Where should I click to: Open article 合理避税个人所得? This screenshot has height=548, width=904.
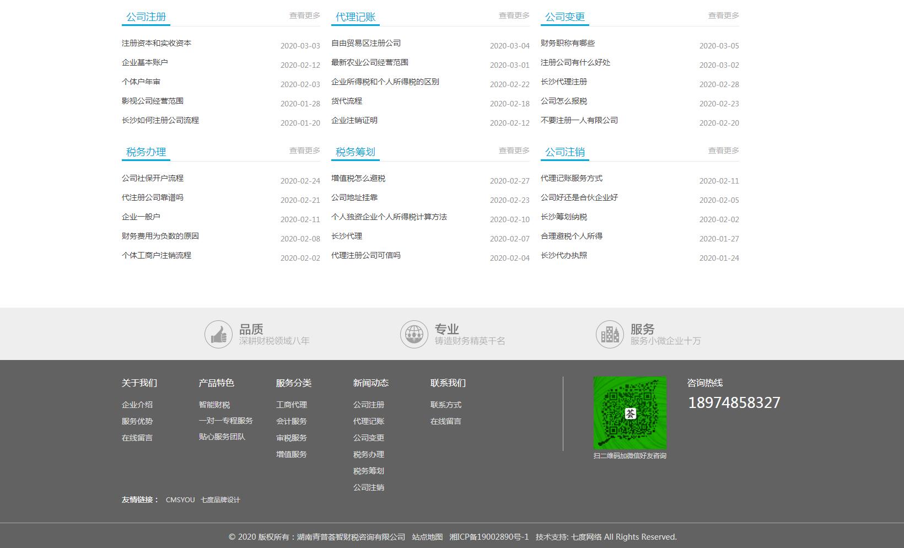572,236
